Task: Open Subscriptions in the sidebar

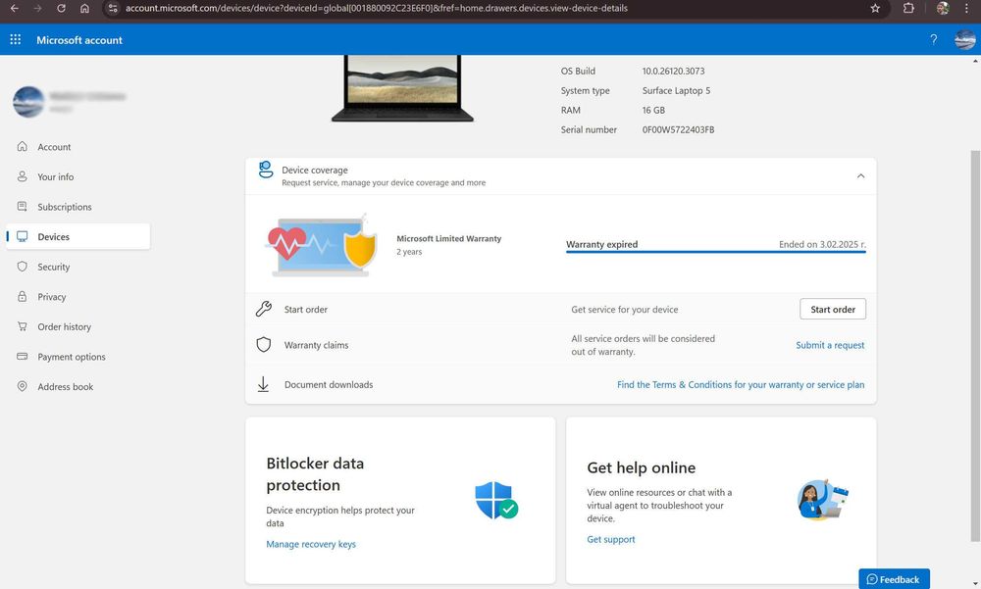Action: coord(78,207)
